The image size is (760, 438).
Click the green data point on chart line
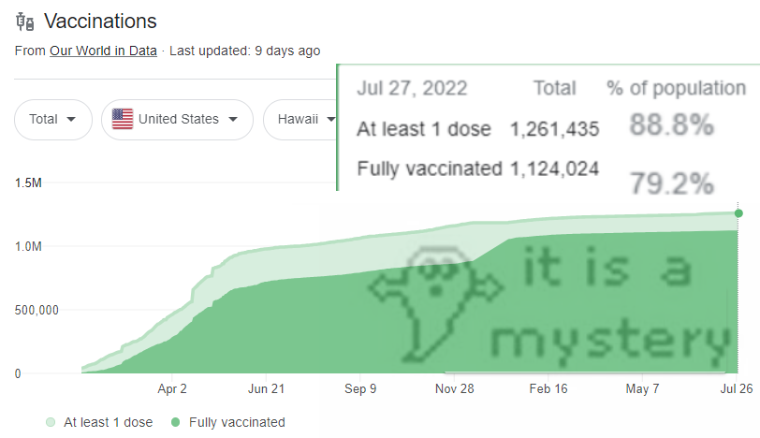coord(738,213)
